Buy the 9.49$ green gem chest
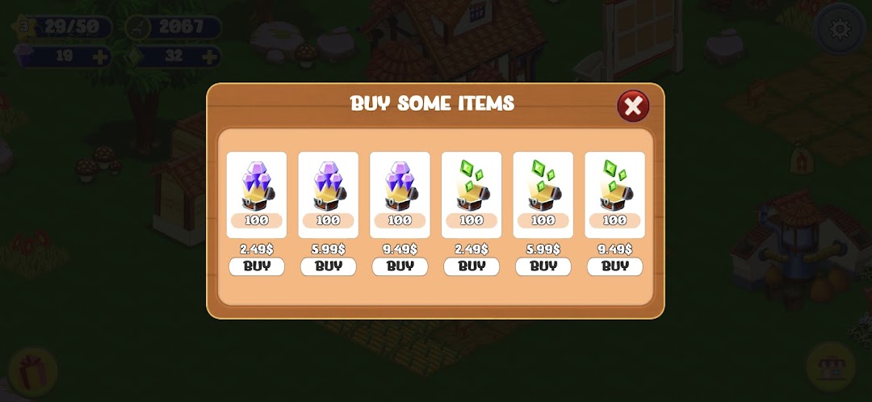Image resolution: width=872 pixels, height=402 pixels. pyautogui.click(x=614, y=266)
